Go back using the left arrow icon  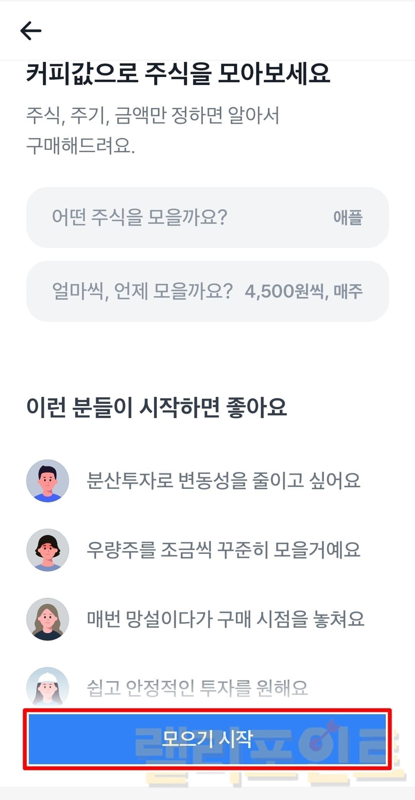point(31,31)
